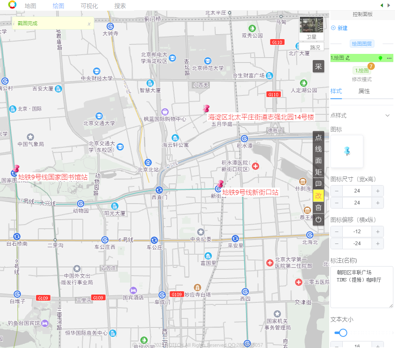Click the 北京师范大学 university icon
The width and height of the screenshot is (395, 348).
(x=207, y=61)
